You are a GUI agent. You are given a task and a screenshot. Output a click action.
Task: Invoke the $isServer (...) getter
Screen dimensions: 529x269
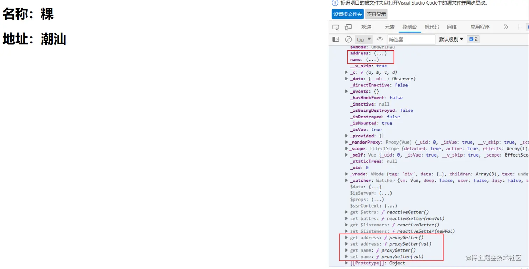(386, 193)
